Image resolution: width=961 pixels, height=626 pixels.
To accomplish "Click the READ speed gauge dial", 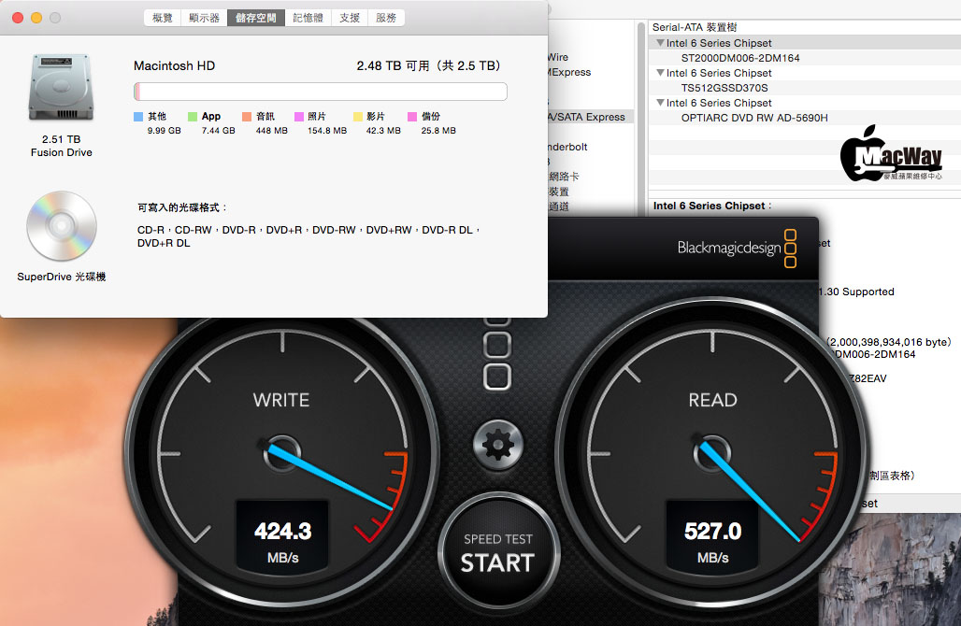I will click(x=712, y=454).
